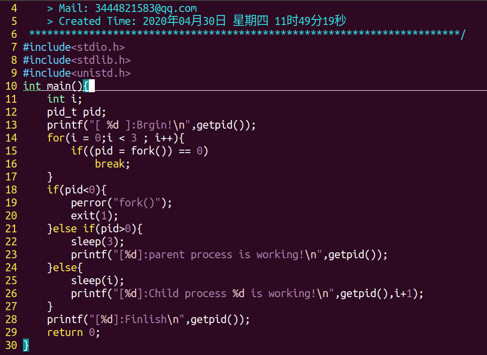This screenshot has width=487, height=355.
Task: Click line number 10 in the gutter
Action: point(11,86)
